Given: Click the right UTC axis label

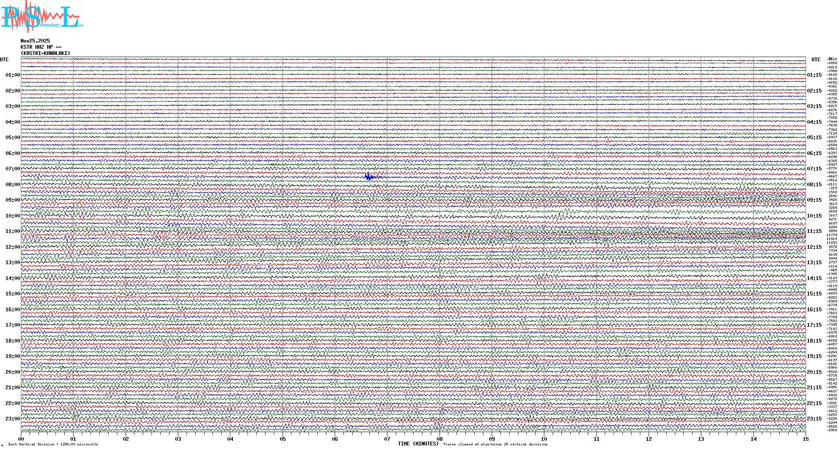Looking at the screenshot, I should click(x=816, y=60).
